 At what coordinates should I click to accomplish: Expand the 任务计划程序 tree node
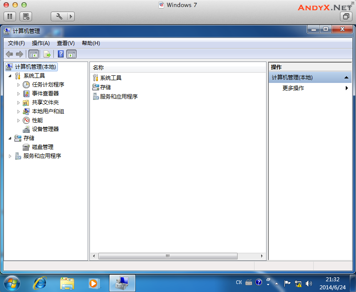coord(18,85)
